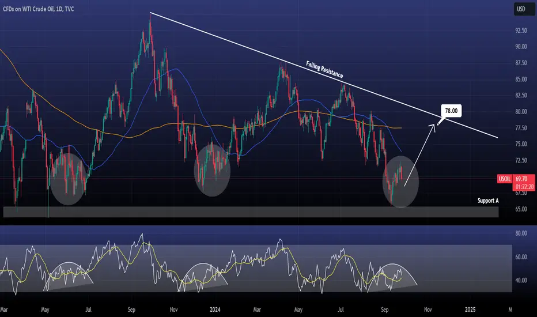Select the USOIL price tag

(505, 179)
